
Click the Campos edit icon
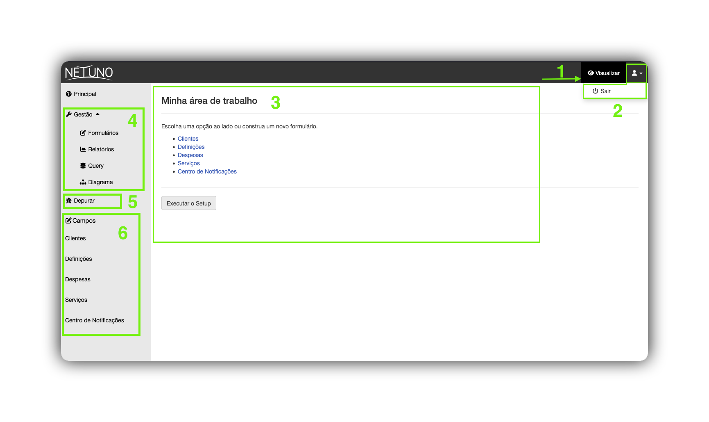click(68, 221)
